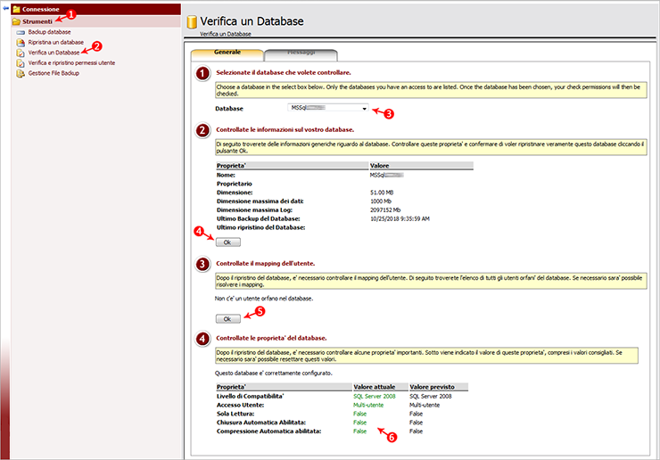Switch to the Generale tab
Image resolution: width=660 pixels, height=460 pixels.
coord(227,53)
